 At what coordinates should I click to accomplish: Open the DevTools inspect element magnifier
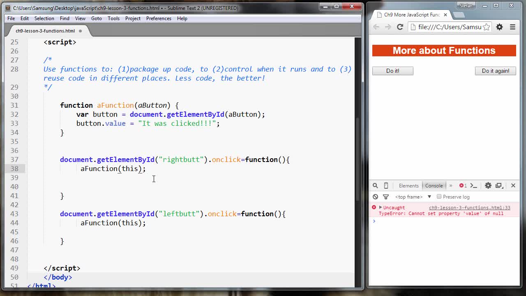tap(375, 185)
